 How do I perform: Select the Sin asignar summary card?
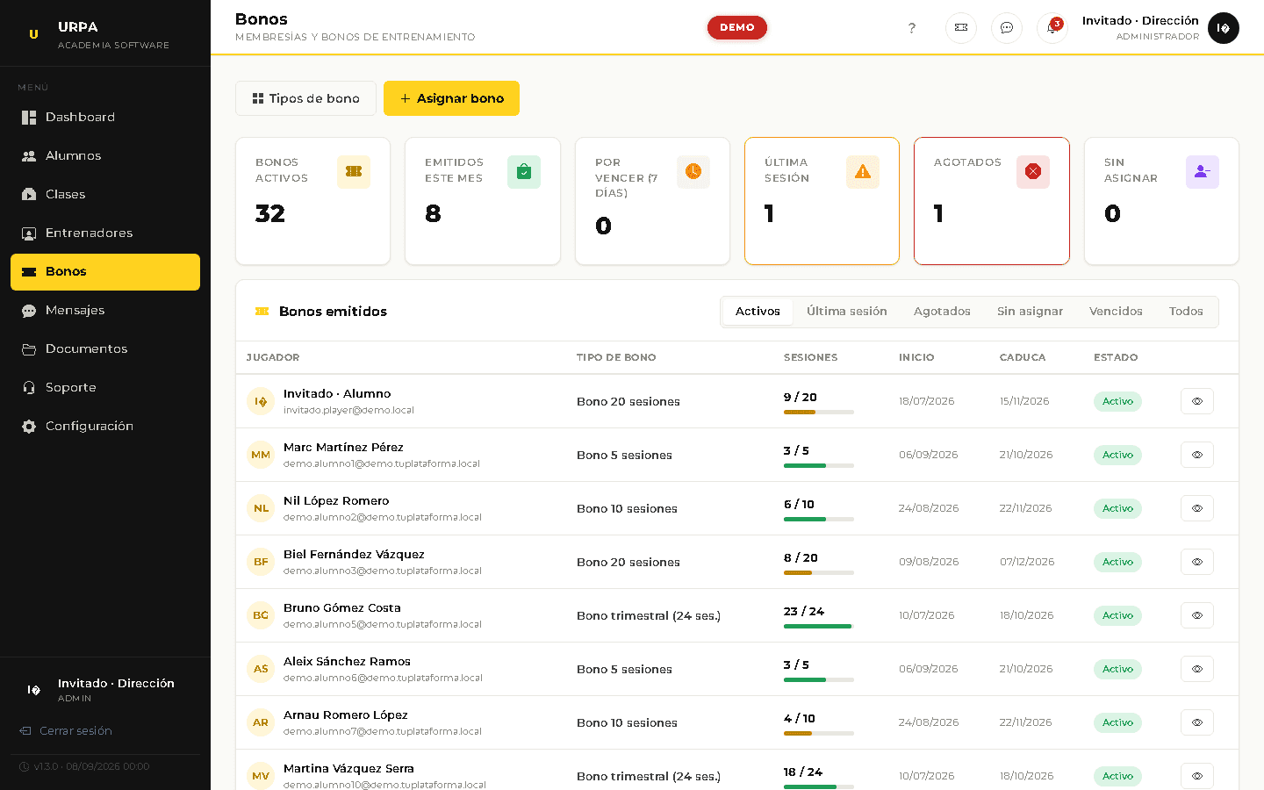[1161, 201]
